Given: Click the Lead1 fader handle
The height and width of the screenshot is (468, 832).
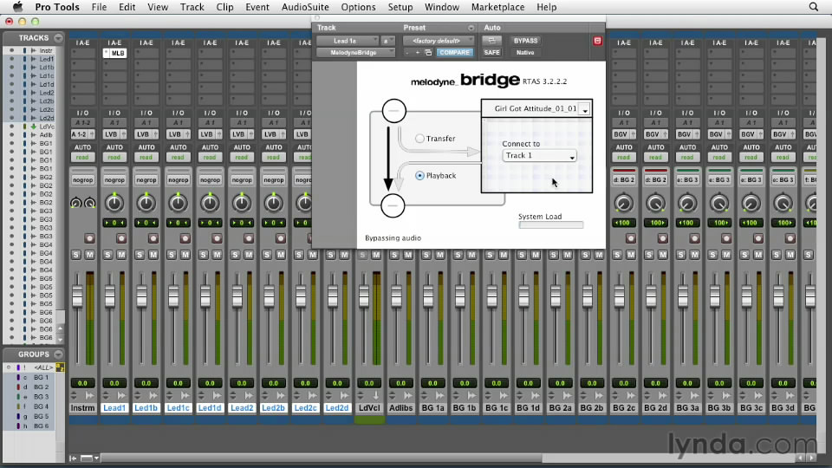Looking at the screenshot, I should coord(110,296).
